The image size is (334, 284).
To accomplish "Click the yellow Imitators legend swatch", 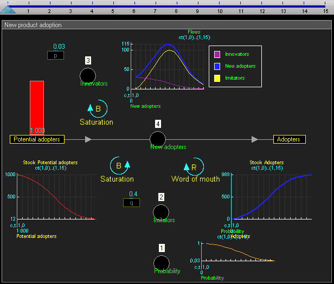I will (217, 78).
